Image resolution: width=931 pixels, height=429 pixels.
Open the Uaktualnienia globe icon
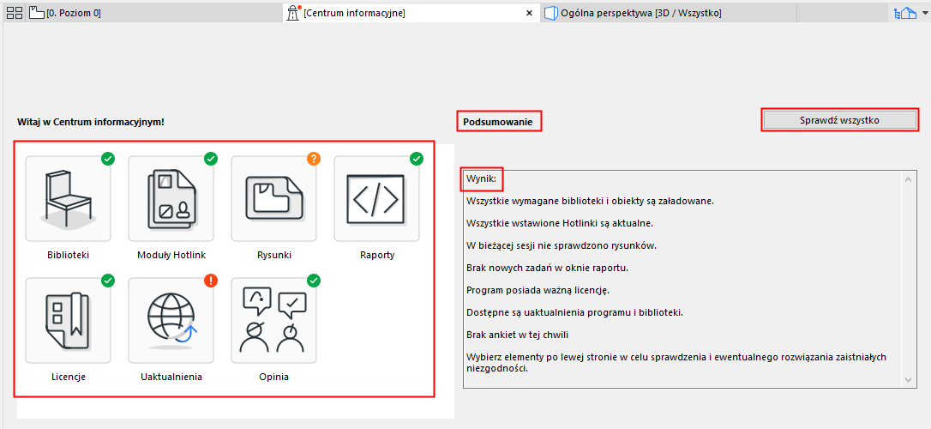[x=171, y=320]
